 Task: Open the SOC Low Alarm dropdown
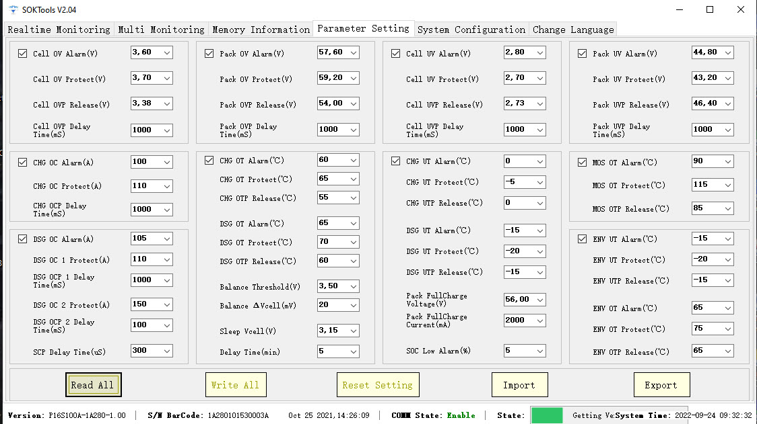pos(540,351)
